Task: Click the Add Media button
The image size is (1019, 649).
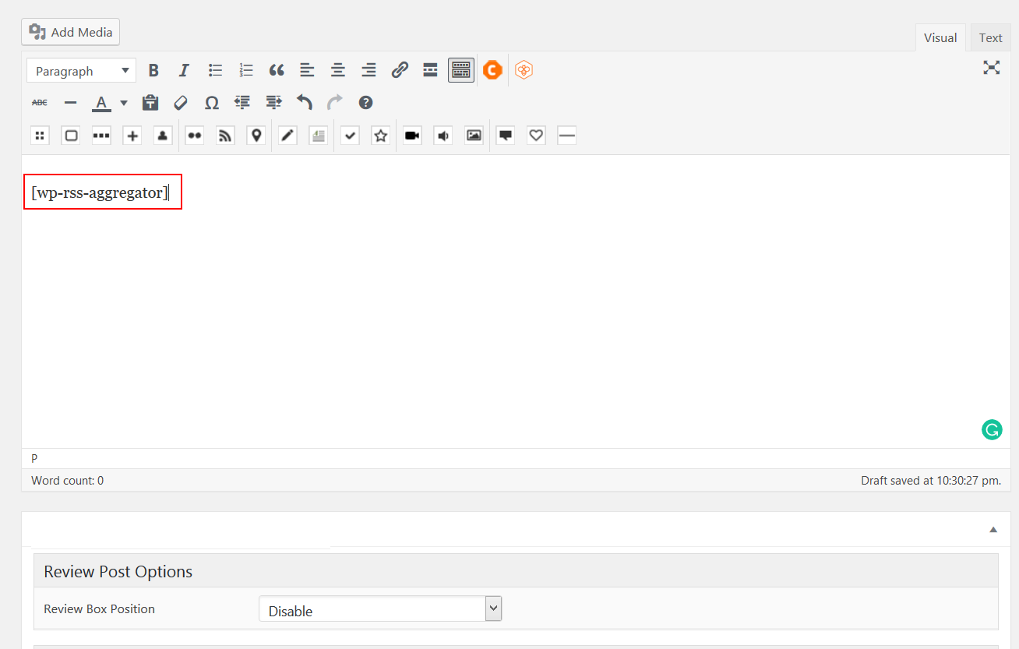Action: tap(70, 32)
